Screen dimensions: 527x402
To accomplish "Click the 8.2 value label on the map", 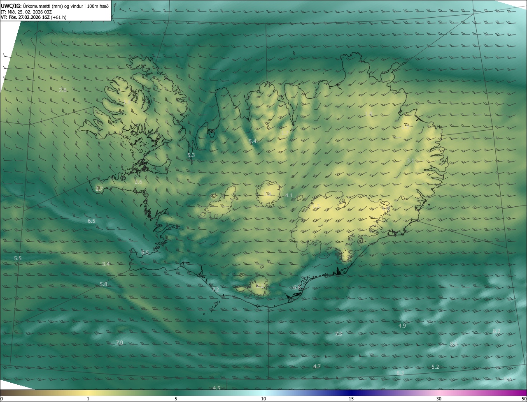I will point(497,331).
